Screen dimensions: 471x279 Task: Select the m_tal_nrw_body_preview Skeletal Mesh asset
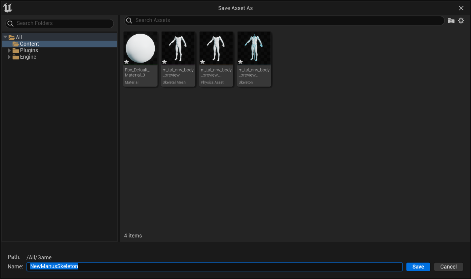[x=178, y=49]
